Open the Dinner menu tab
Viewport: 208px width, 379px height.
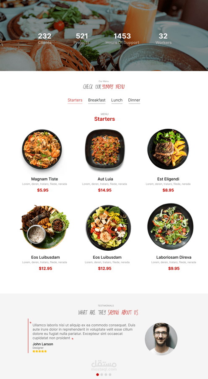click(x=134, y=100)
